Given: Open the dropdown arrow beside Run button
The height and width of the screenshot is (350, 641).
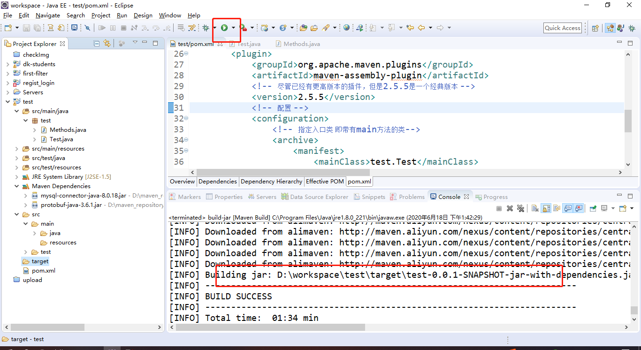Looking at the screenshot, I should coord(233,28).
